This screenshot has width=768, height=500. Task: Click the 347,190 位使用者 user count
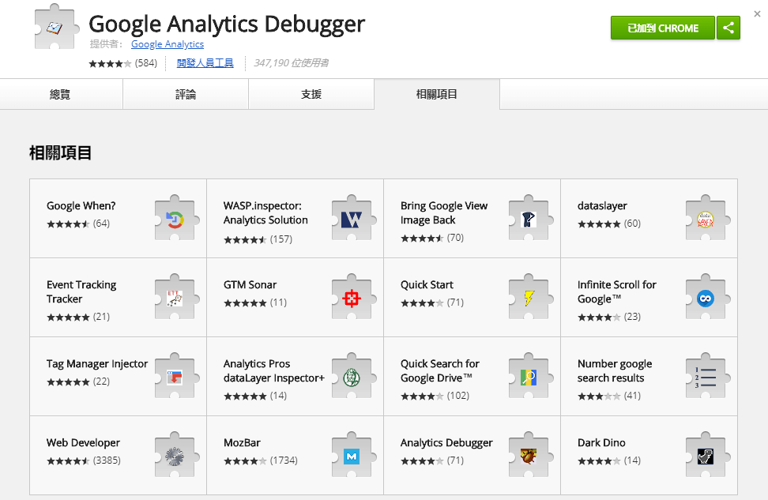click(x=291, y=62)
